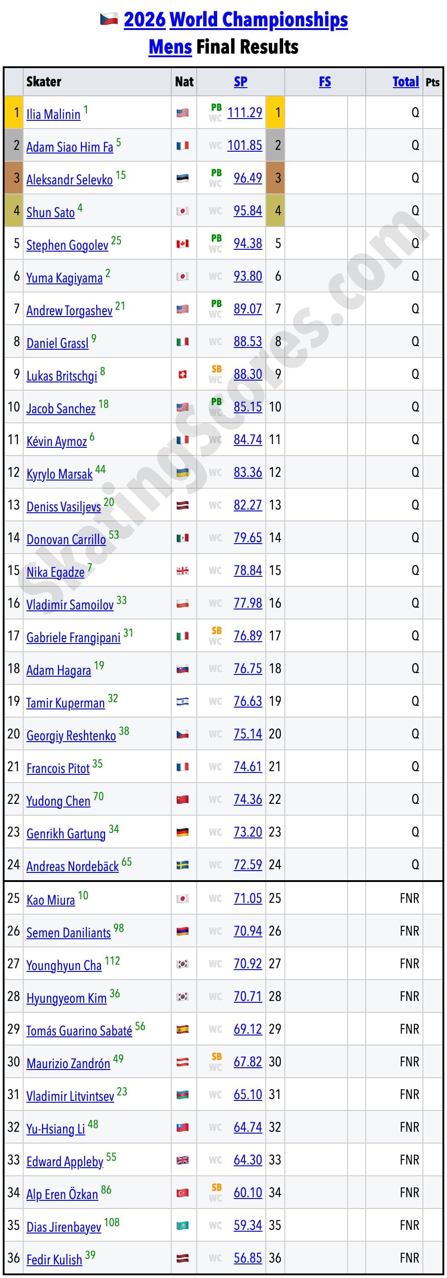The width and height of the screenshot is (447, 1278).
Task: Open the Mens category link in the title
Action: pos(170,47)
